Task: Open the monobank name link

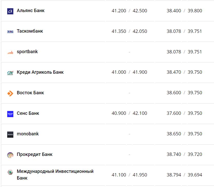Action: coord(28,134)
